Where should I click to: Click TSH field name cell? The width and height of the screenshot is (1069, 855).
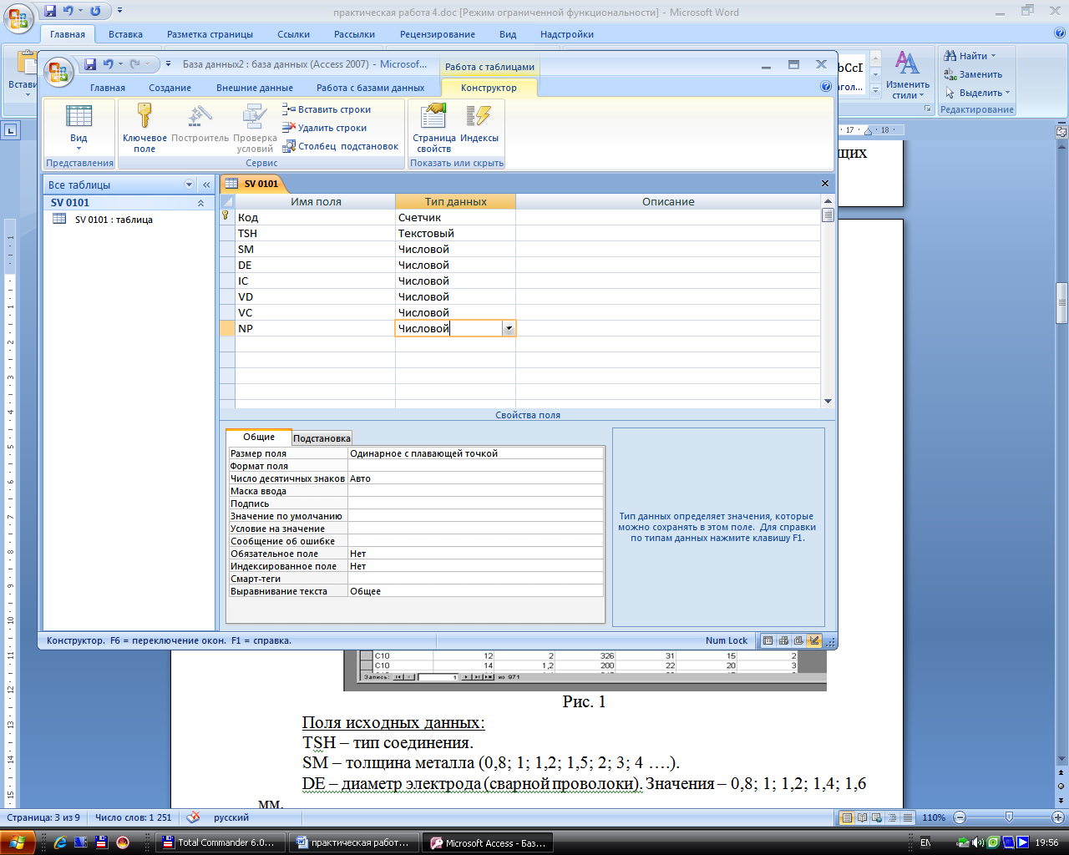coord(315,234)
